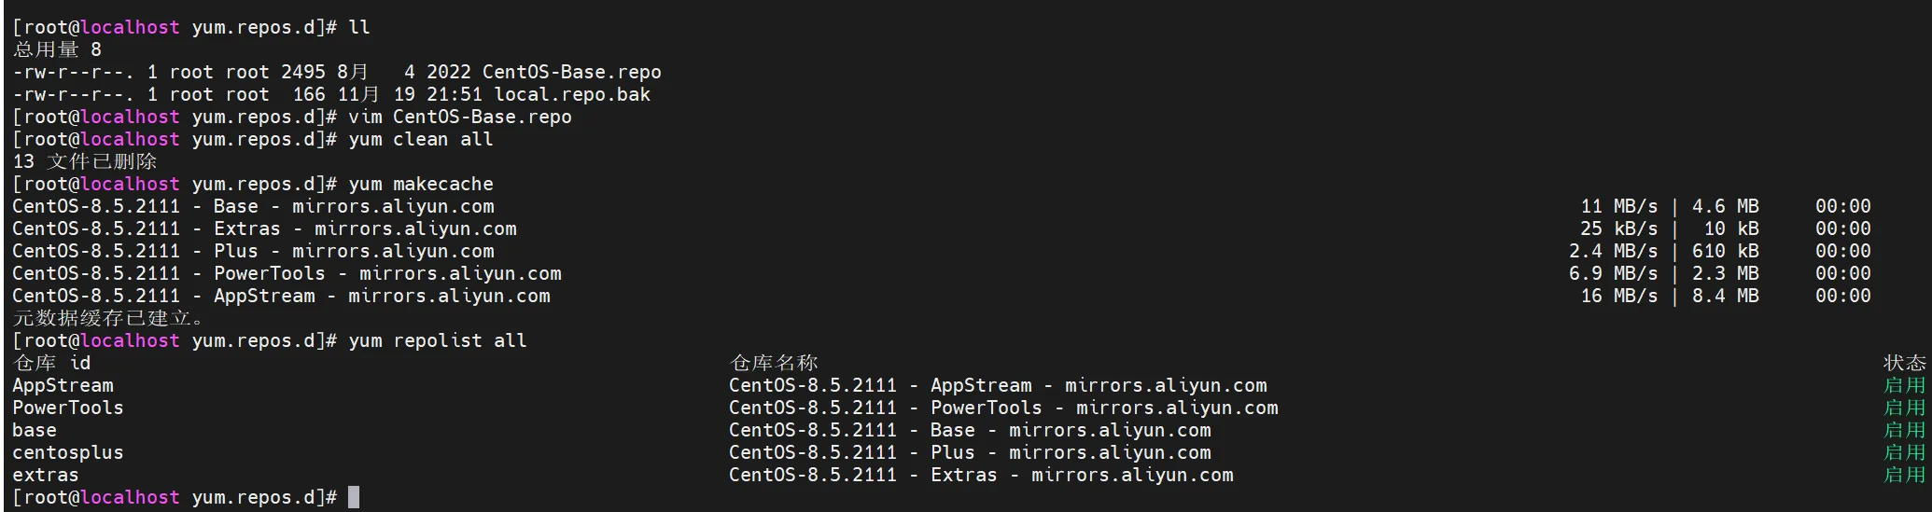Click the green '启用' status for the base repo
The image size is (1932, 512).
point(1904,430)
